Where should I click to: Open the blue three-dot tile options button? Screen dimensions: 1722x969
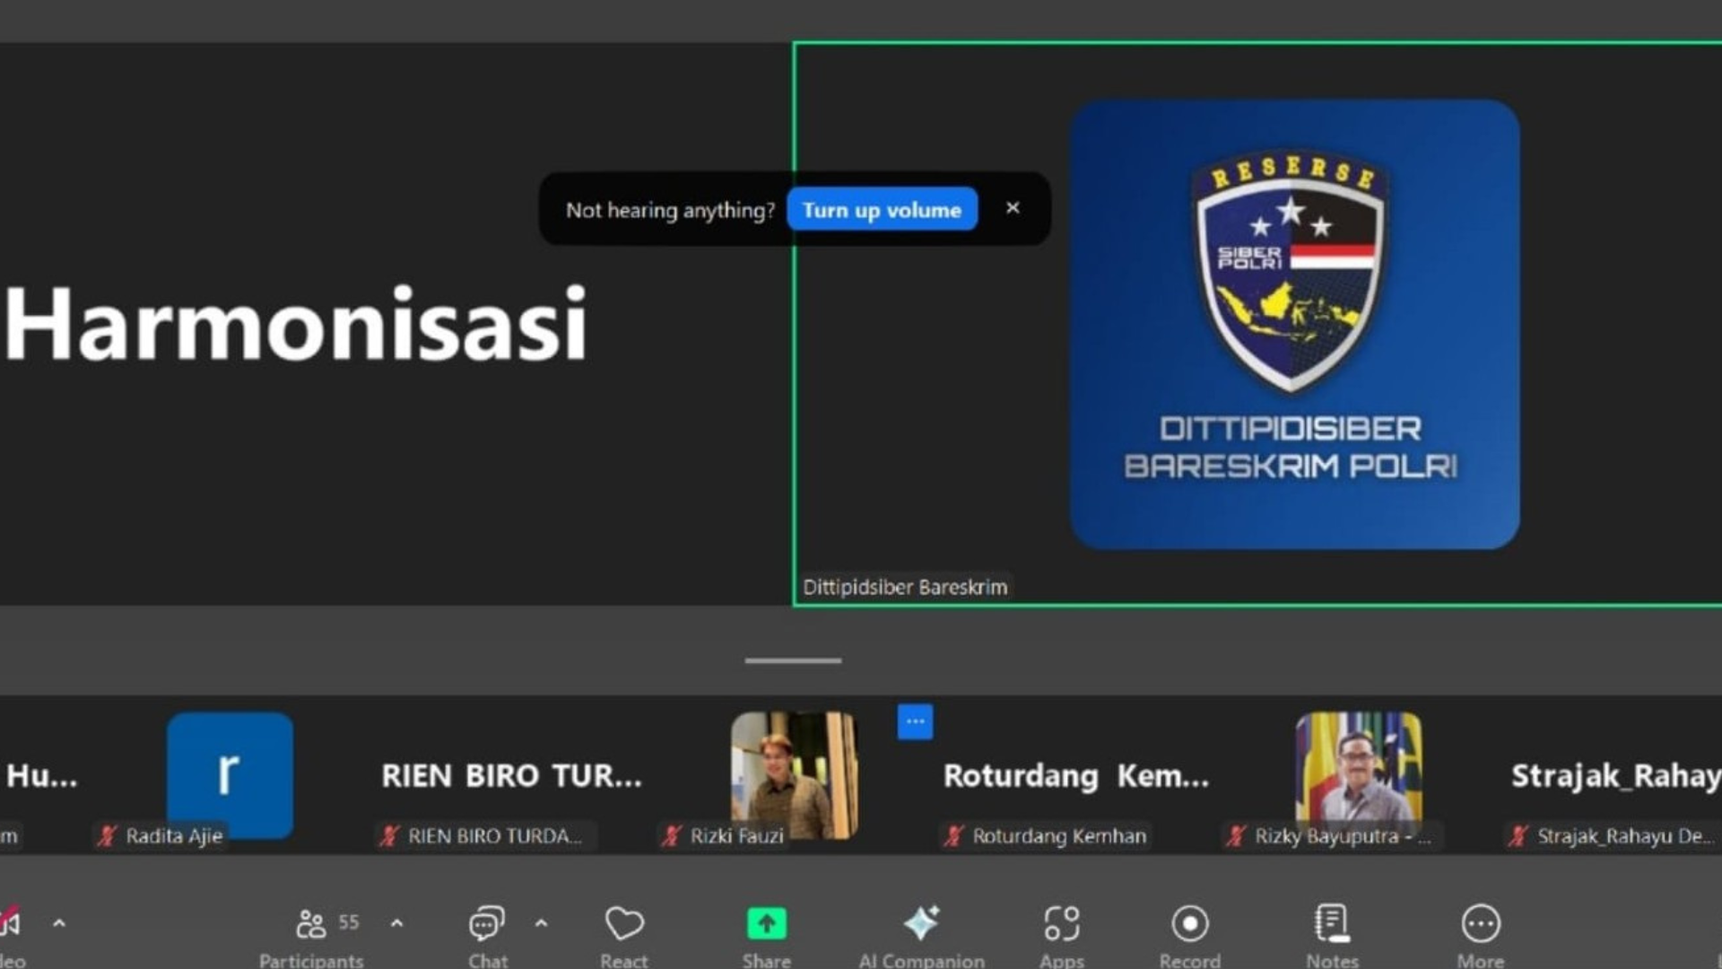tap(915, 721)
